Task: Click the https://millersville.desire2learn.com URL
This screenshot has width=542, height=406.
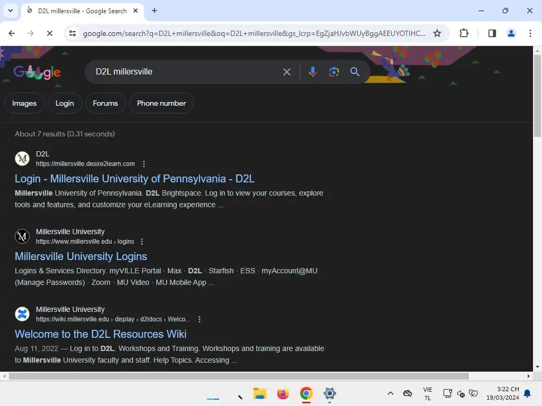Action: coord(85,164)
